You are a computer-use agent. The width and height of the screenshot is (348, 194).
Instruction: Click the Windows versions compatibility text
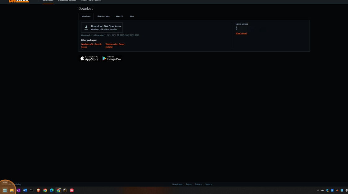(x=110, y=35)
